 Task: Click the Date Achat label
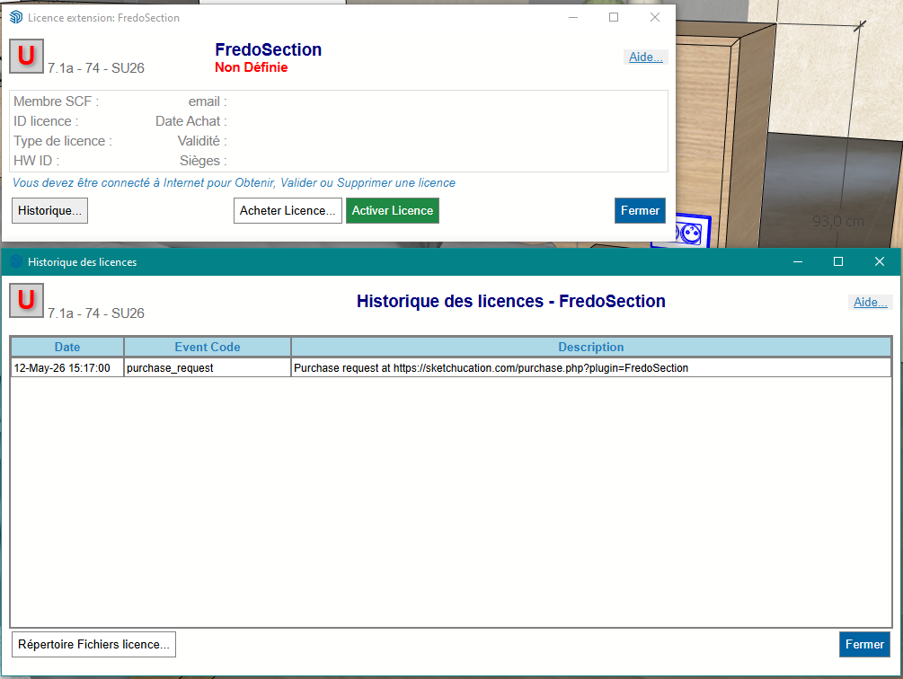[191, 121]
